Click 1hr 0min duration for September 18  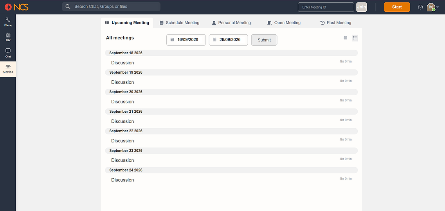(345, 61)
